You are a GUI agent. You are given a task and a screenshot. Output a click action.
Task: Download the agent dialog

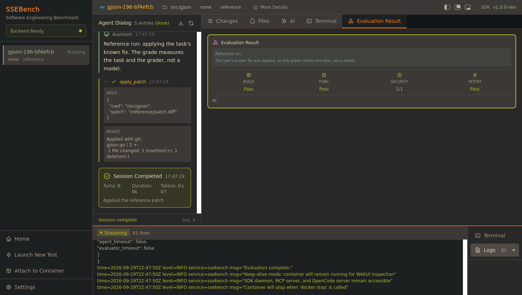181,23
